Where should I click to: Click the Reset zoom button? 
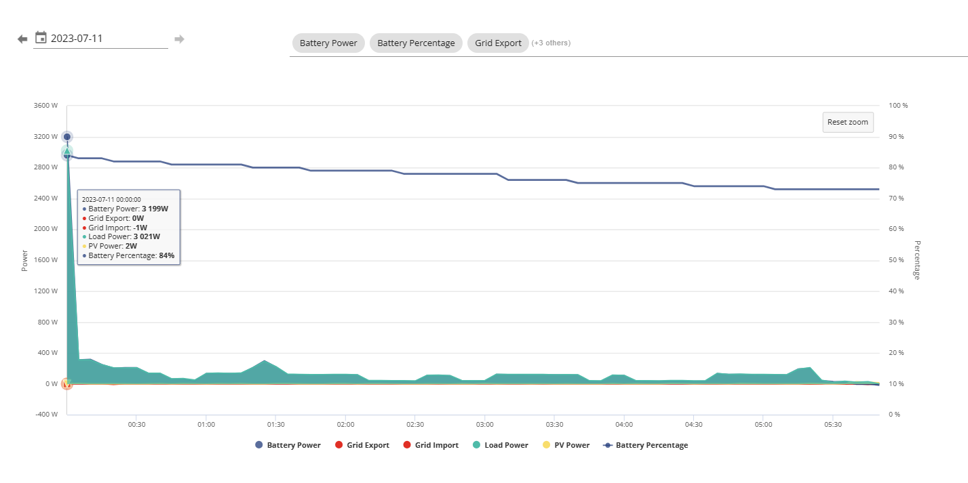[848, 123]
